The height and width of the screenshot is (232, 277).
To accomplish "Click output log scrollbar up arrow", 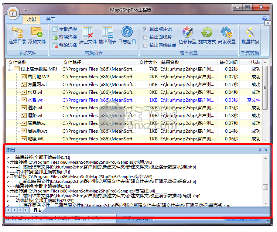I will 266,158.
